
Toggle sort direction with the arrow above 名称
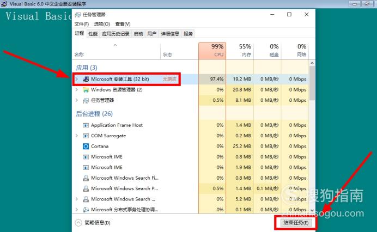pos(115,45)
